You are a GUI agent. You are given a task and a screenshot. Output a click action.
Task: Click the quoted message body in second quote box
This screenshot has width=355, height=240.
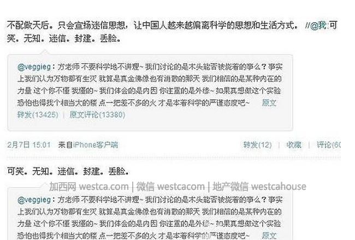[x=150, y=218]
